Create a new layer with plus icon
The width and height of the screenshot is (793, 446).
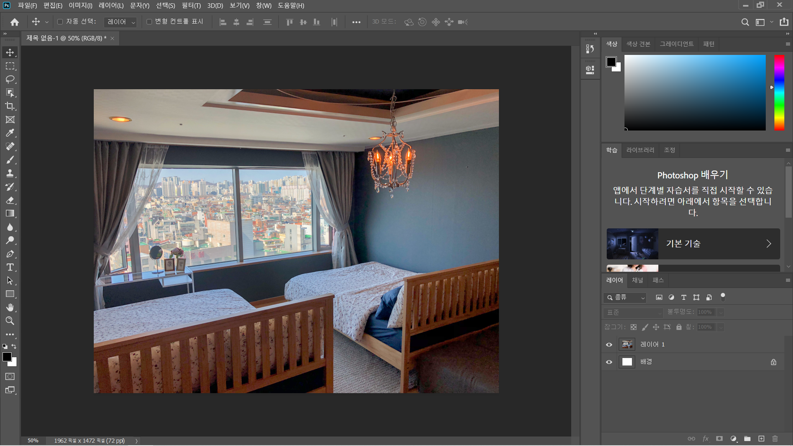point(761,439)
